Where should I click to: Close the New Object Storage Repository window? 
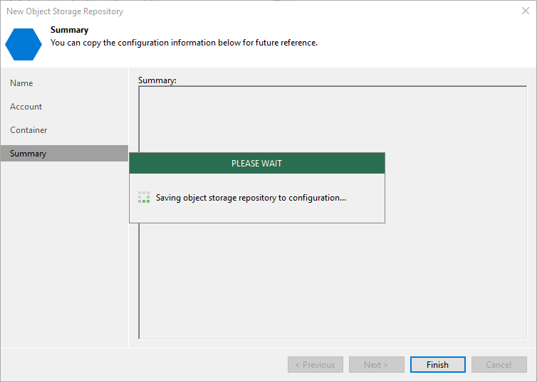click(x=525, y=11)
